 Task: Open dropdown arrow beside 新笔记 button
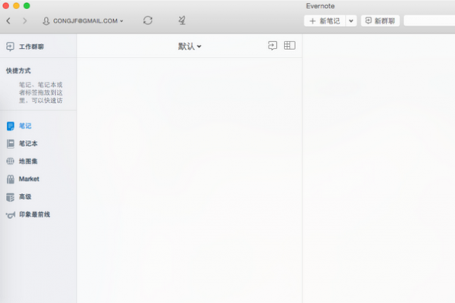(350, 20)
